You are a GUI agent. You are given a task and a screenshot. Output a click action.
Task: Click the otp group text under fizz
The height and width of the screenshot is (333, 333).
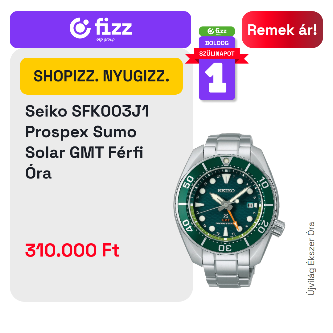[x=105, y=39]
